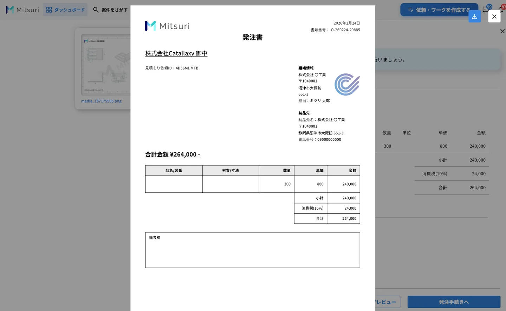Proceed with the 発注手続きへ button

coord(454,302)
